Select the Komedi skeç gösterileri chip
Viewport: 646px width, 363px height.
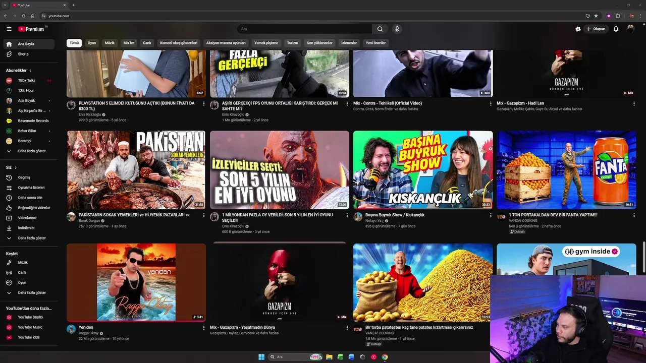[x=179, y=43]
